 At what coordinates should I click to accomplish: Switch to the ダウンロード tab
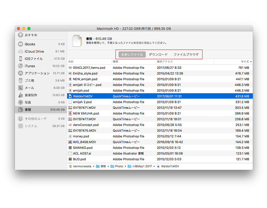click(158, 55)
